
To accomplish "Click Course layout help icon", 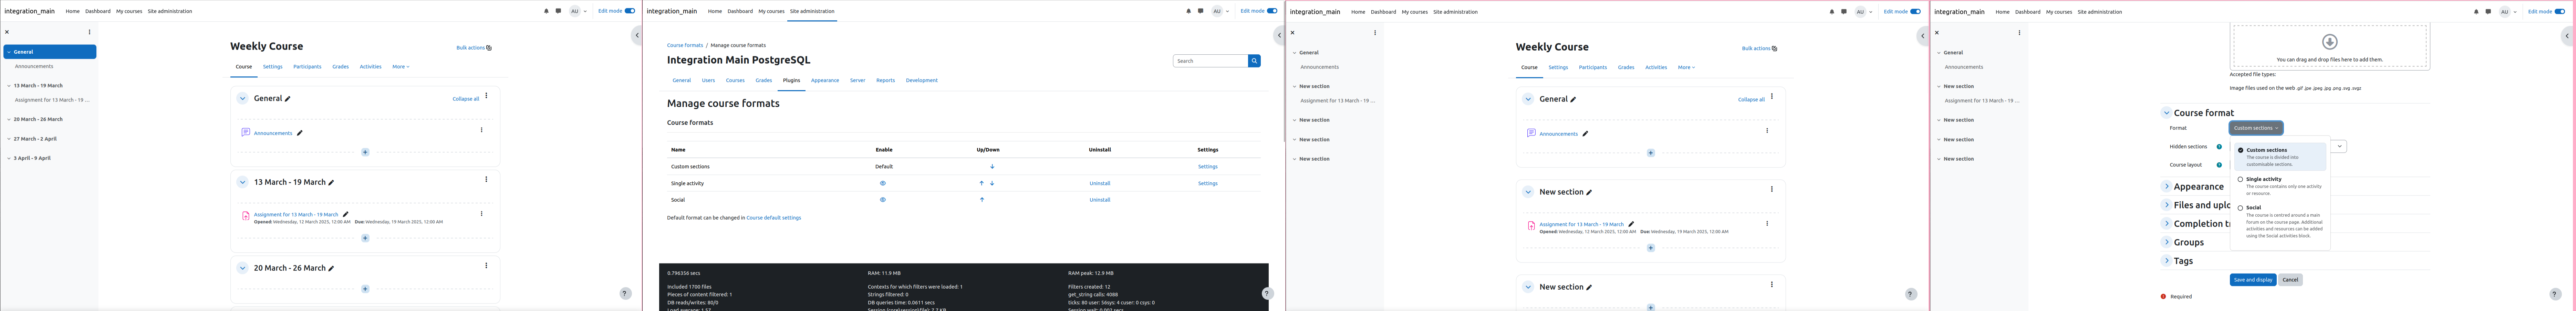I will point(2219,165).
